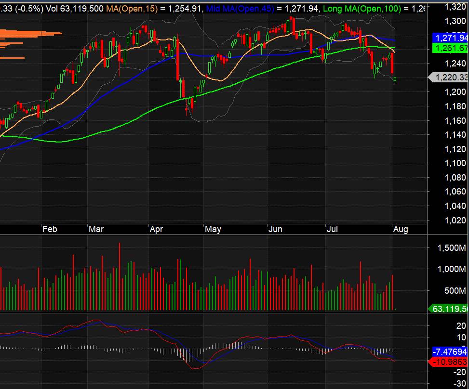Click the 1,200 price axis label
This screenshot has width=469, height=389.
point(455,92)
